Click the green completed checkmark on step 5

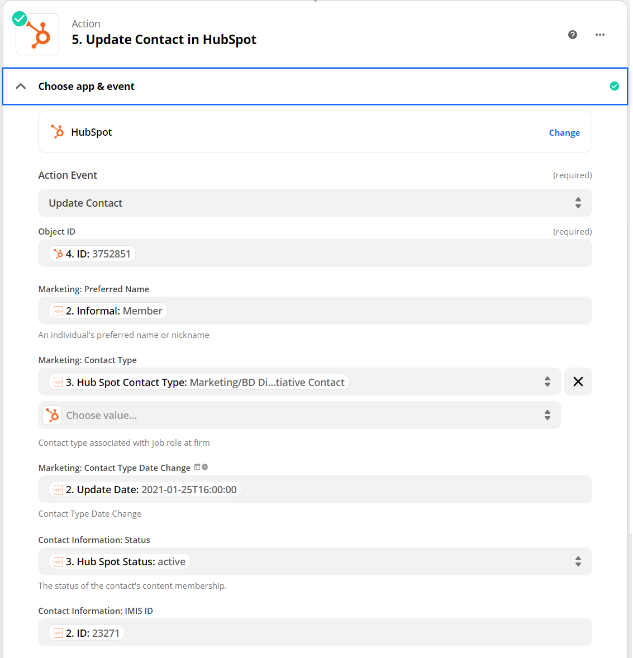pos(18,18)
